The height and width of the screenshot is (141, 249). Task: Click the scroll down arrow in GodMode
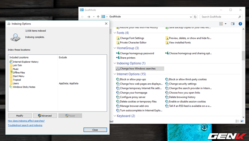click(x=243, y=117)
